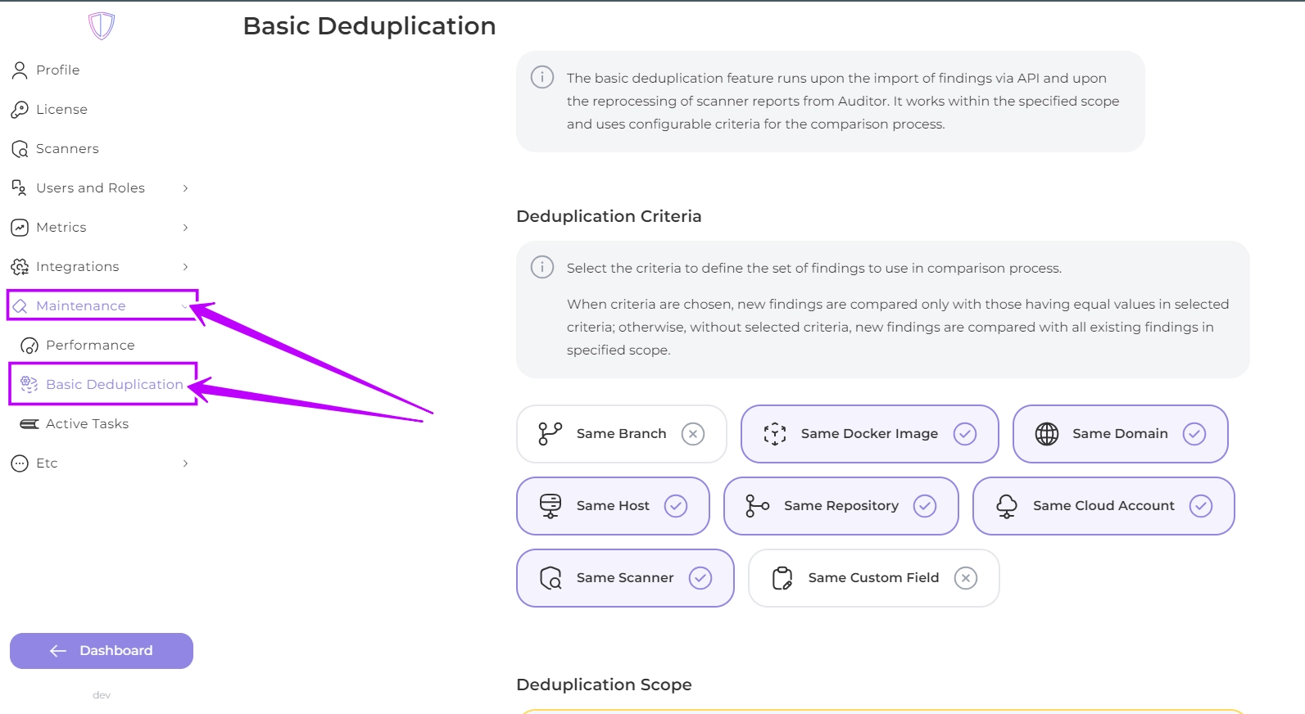Toggle the Same Custom Field x mark

pyautogui.click(x=966, y=578)
